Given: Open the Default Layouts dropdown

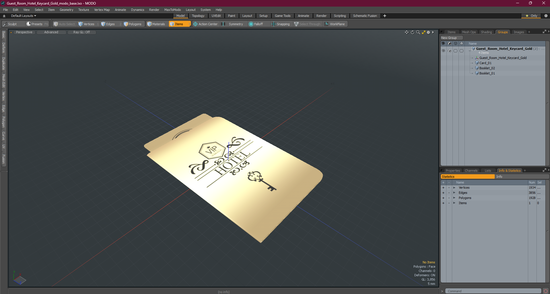Looking at the screenshot, I should 24,16.
